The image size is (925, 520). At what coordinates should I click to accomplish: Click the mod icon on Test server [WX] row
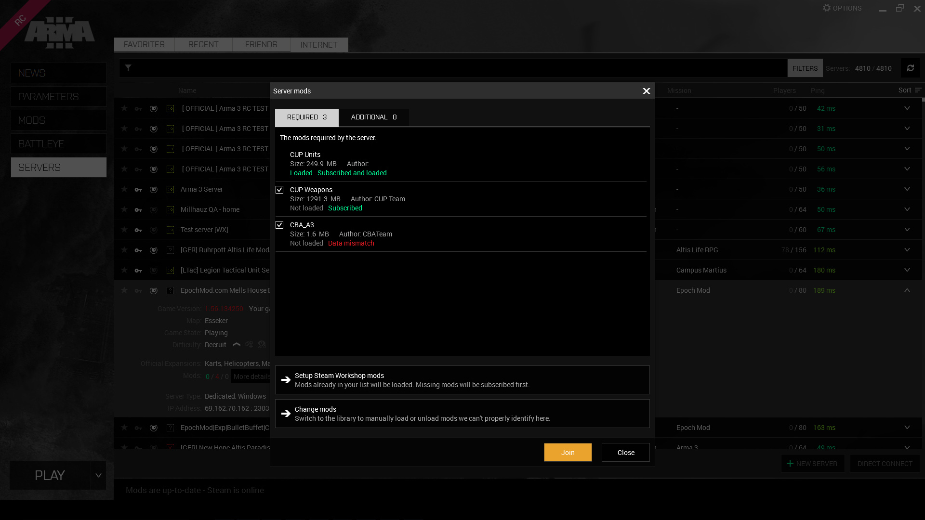(170, 230)
